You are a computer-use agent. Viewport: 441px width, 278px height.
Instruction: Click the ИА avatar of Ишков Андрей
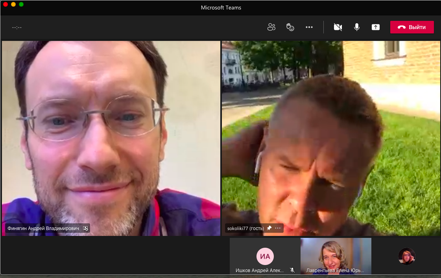265,256
